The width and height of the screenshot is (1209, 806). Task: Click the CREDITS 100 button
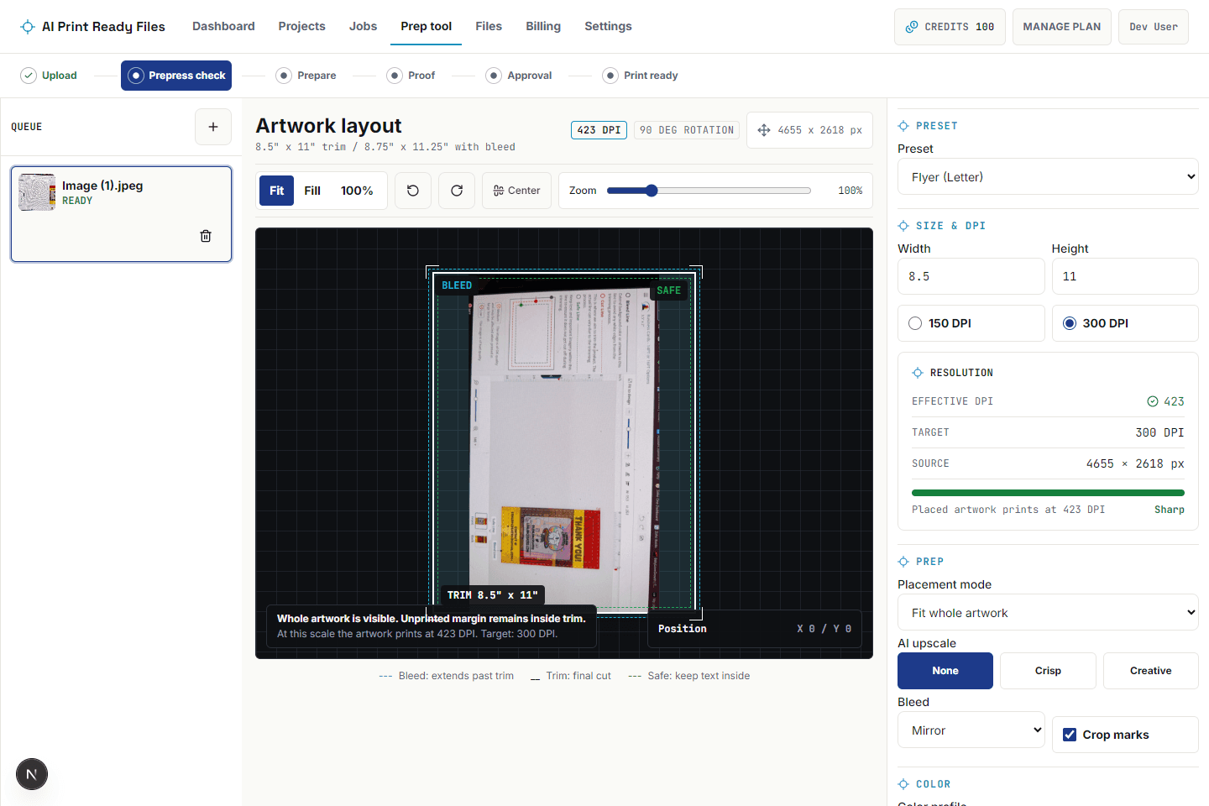pyautogui.click(x=950, y=27)
